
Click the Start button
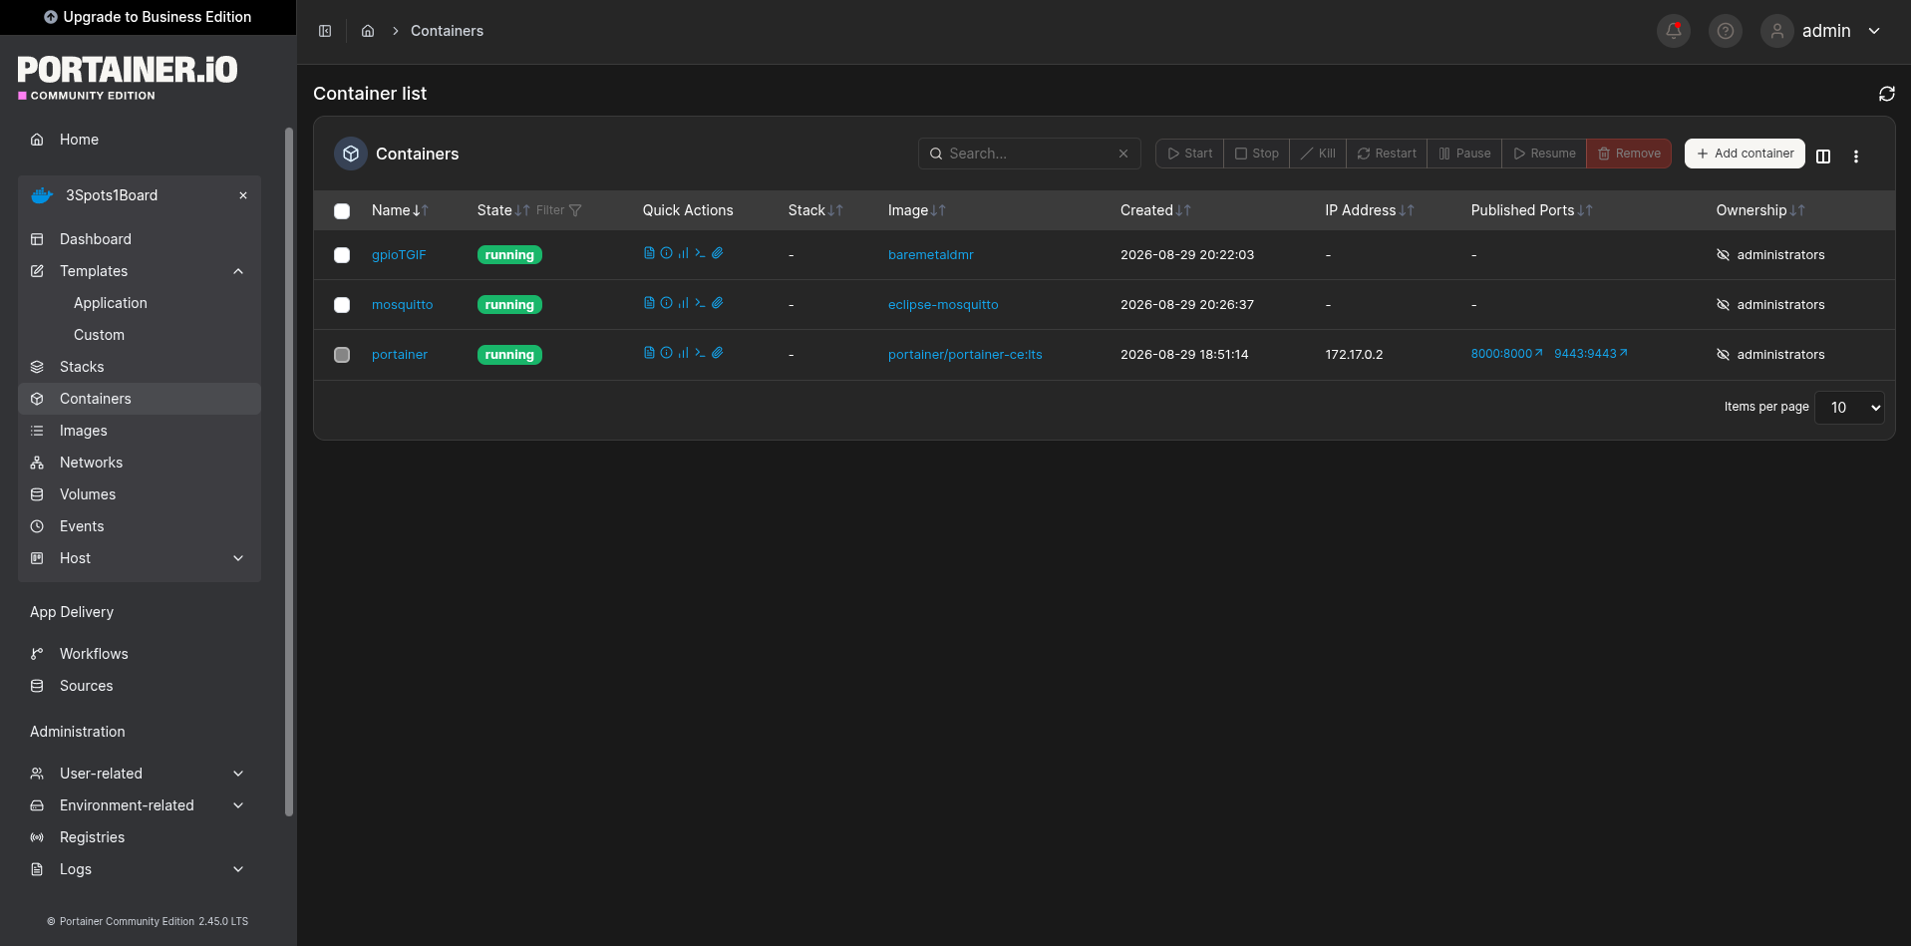click(x=1189, y=154)
